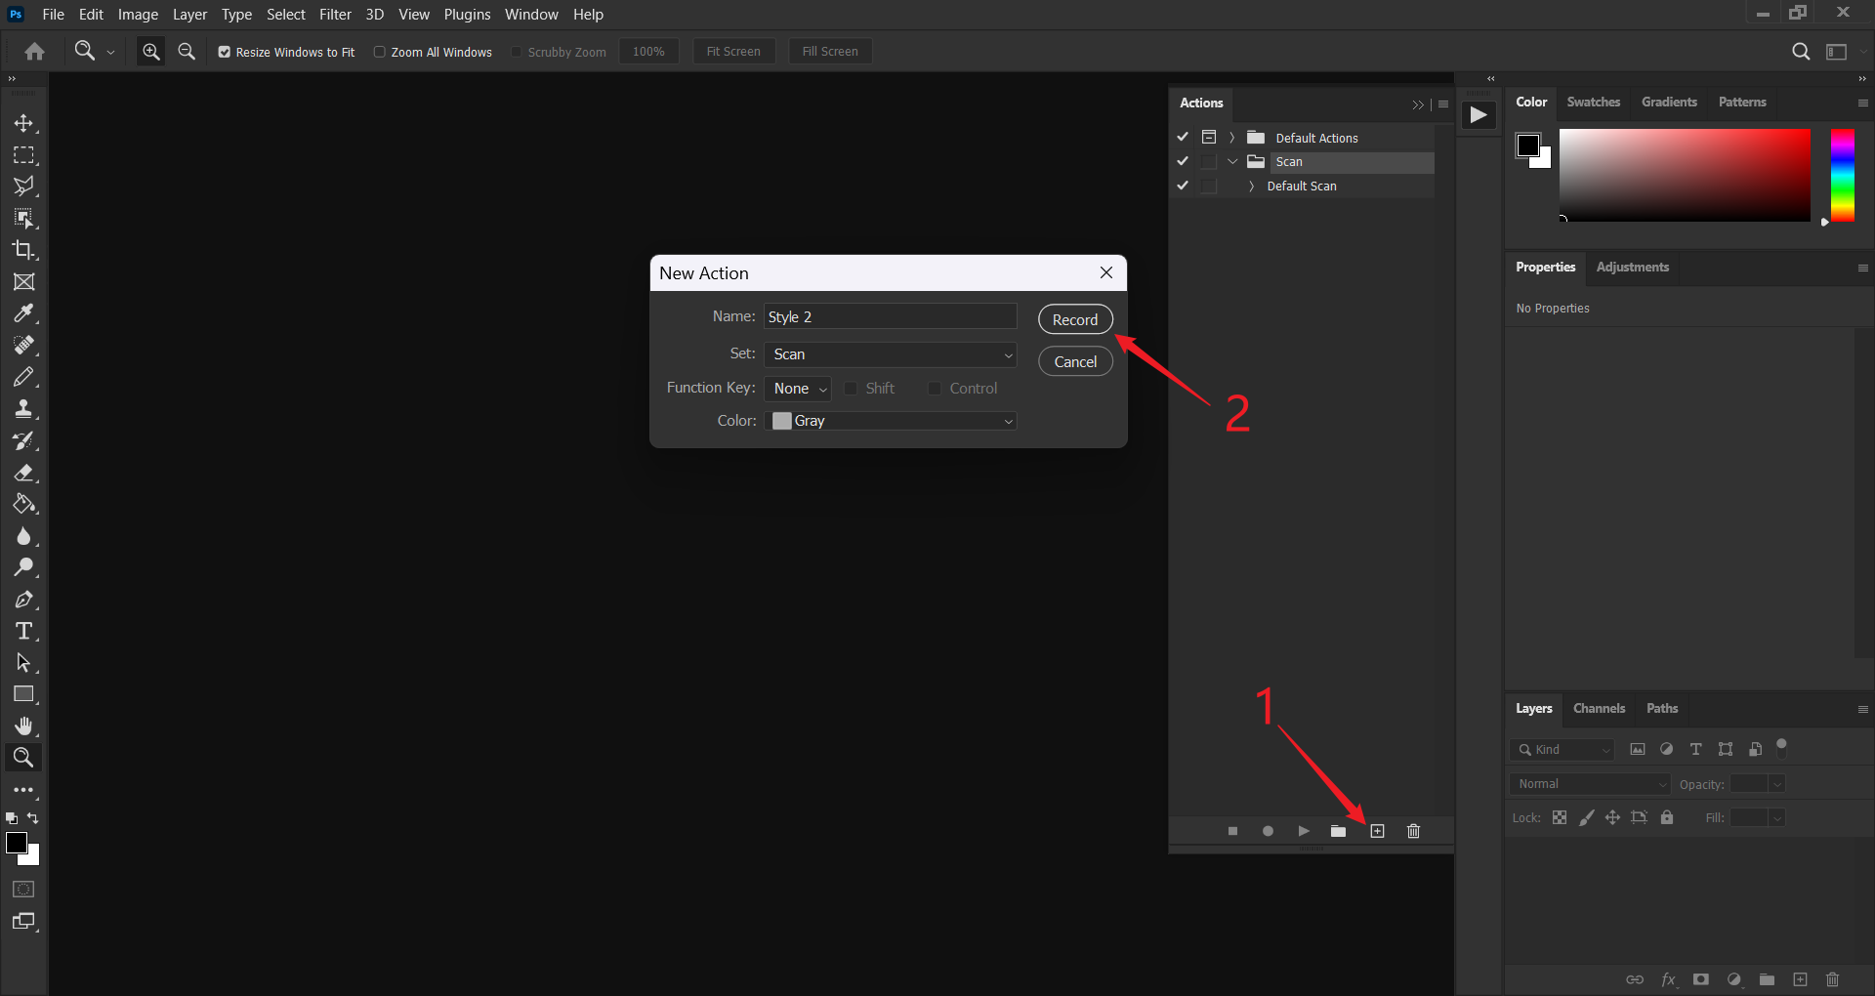Viewport: 1875px width, 996px height.
Task: Select the Eraser tool
Action: coord(23,473)
